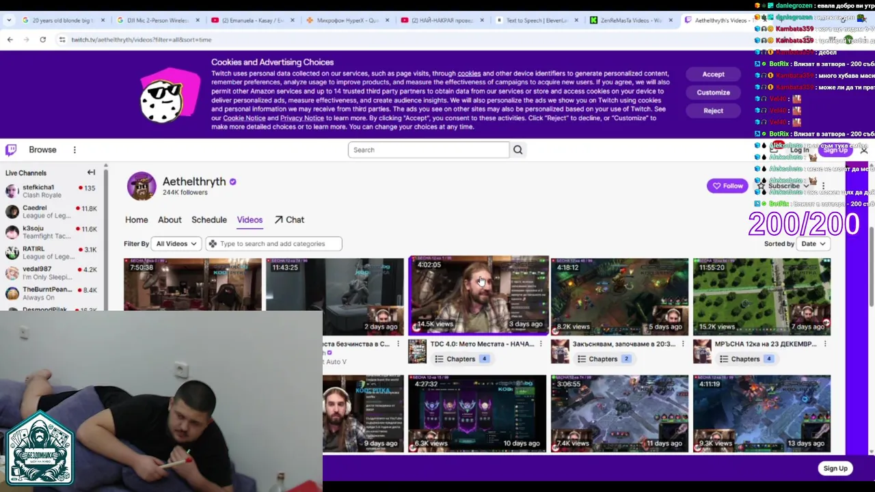Focus the category search input field
875x492 pixels.
coord(273,244)
